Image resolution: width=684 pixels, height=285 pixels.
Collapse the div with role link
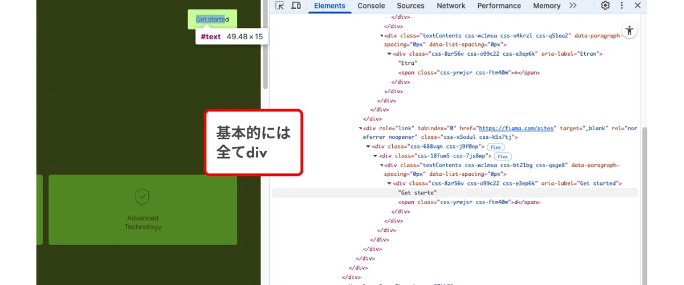coord(359,129)
